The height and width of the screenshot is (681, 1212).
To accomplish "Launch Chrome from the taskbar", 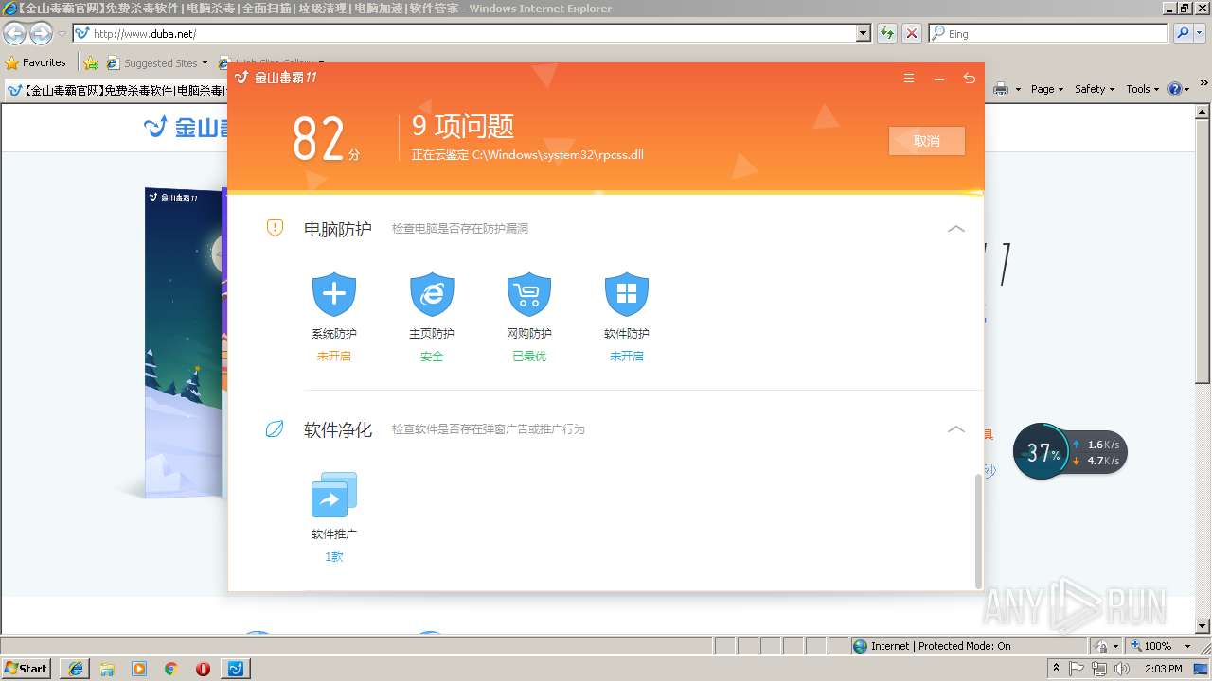I will 171,669.
